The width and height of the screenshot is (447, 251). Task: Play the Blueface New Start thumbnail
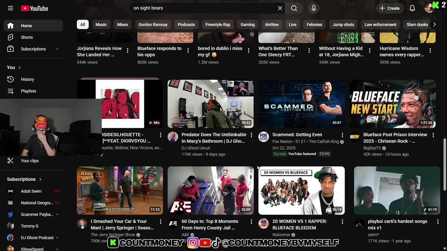coord(393,104)
